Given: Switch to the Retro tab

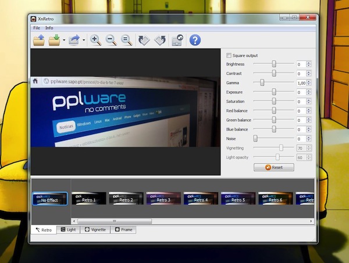Looking at the screenshot, I should [x=44, y=230].
